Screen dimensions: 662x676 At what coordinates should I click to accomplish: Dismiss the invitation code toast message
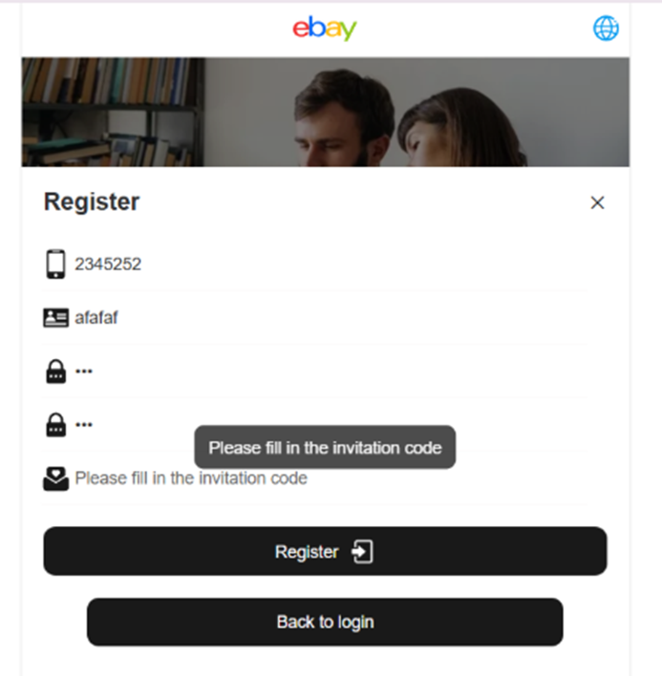325,447
